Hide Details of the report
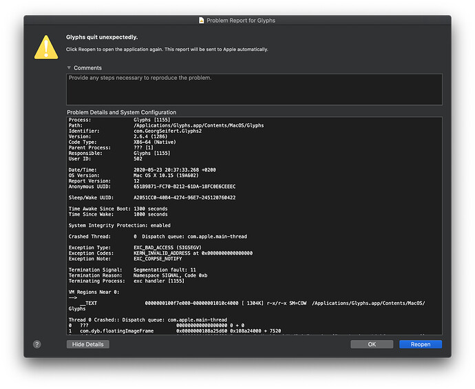Viewport: 475px width, 389px height. pyautogui.click(x=88, y=344)
